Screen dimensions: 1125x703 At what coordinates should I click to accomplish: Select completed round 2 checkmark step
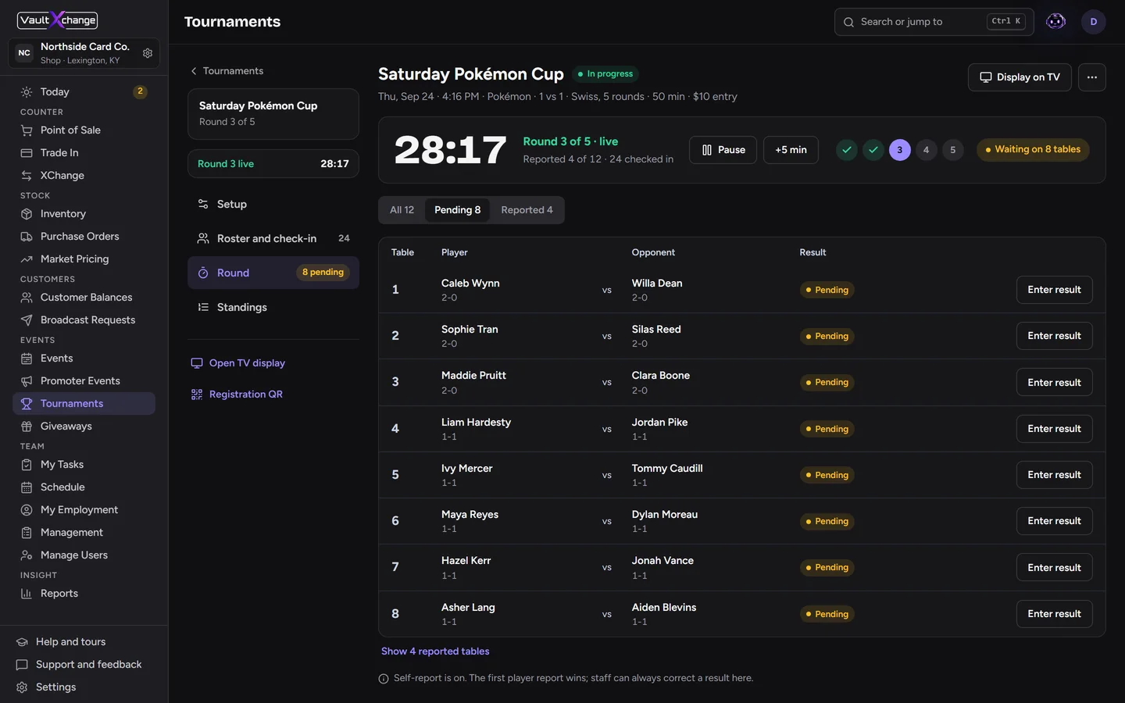pos(873,150)
